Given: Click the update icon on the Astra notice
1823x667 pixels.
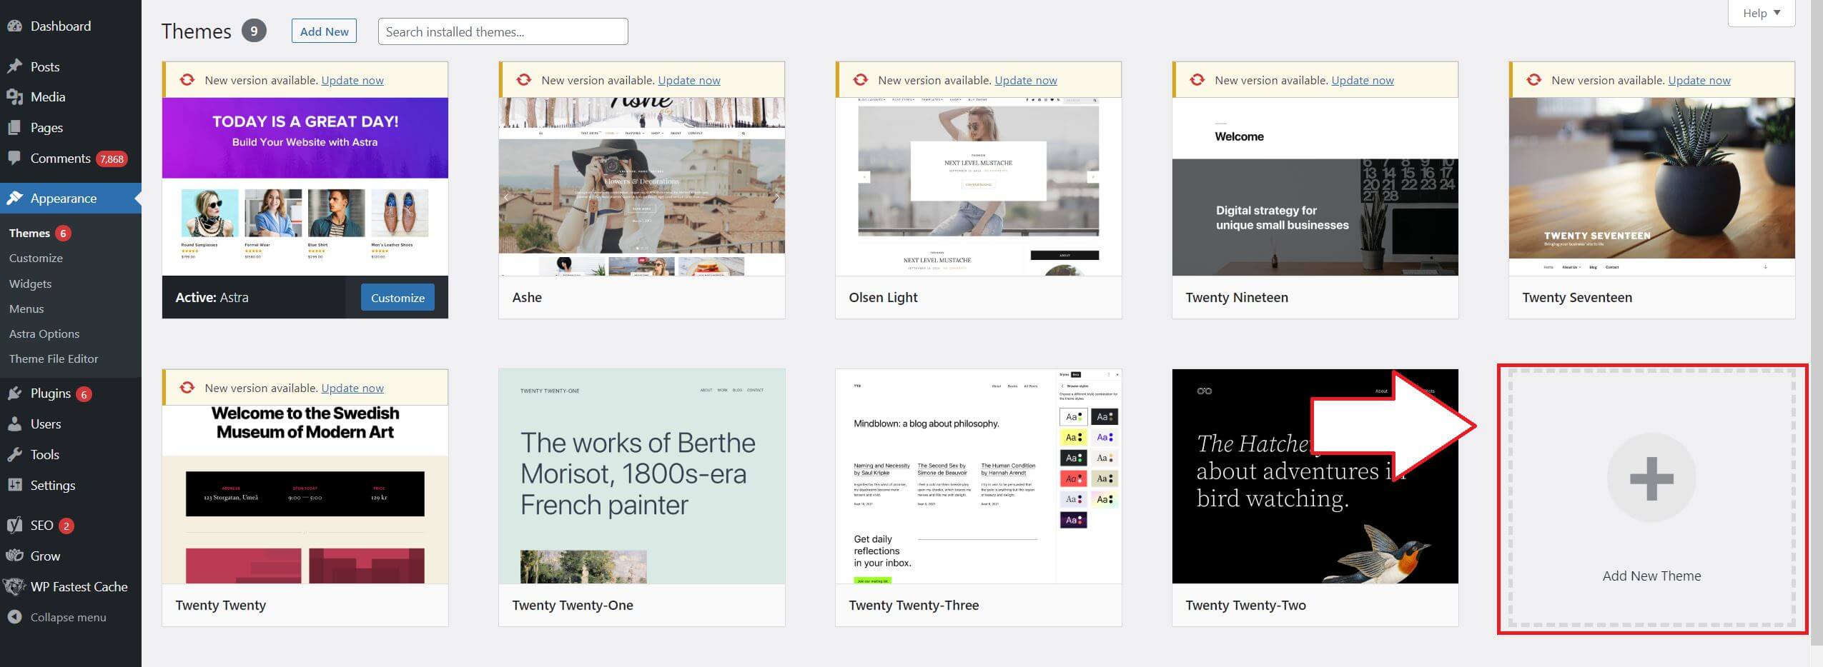Looking at the screenshot, I should tap(187, 80).
